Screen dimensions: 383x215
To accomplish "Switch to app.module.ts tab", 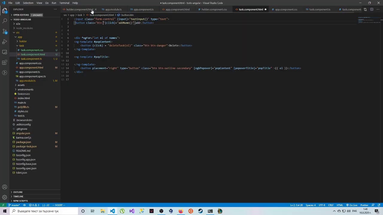I will pyautogui.click(x=113, y=9).
